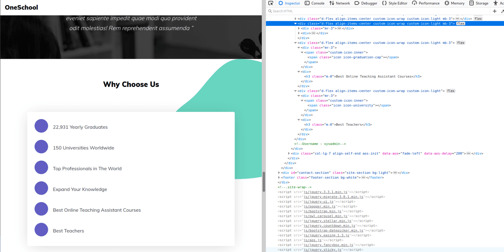Focus the Search HTML field
The width and height of the screenshot is (504, 252).
coord(378,11)
